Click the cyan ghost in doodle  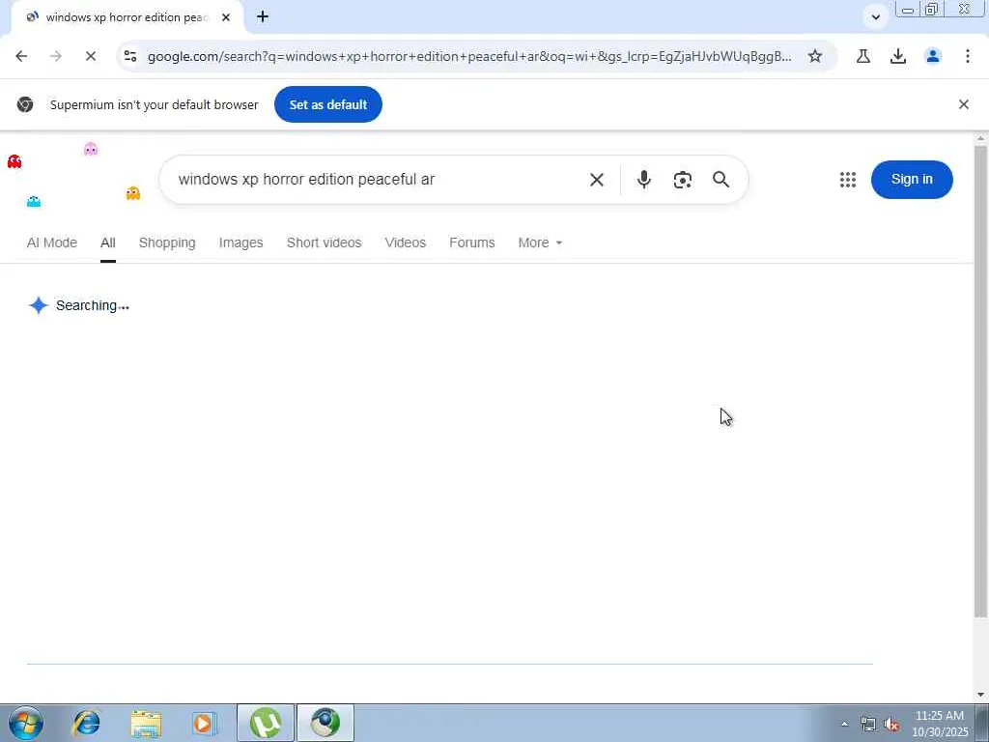[34, 201]
